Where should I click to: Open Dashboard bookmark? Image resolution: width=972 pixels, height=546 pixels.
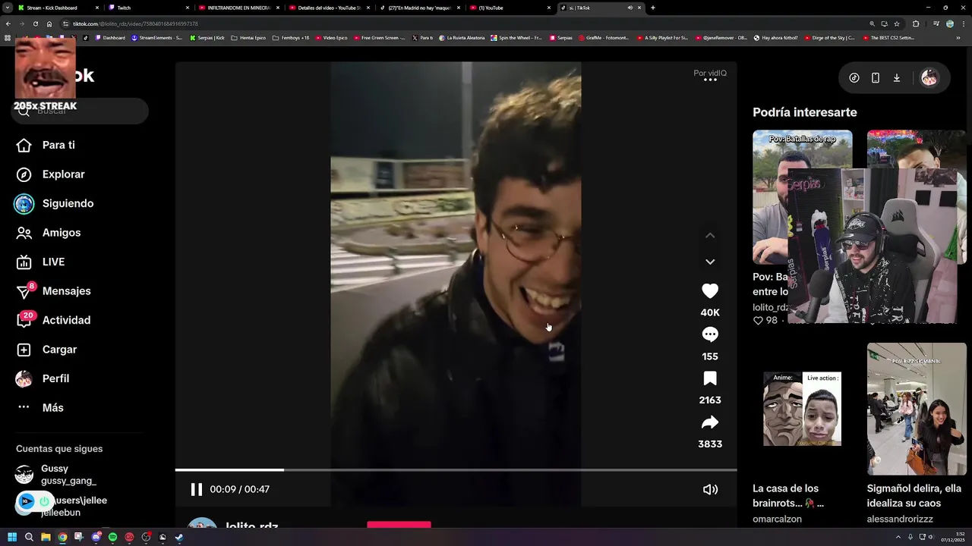[x=111, y=37]
